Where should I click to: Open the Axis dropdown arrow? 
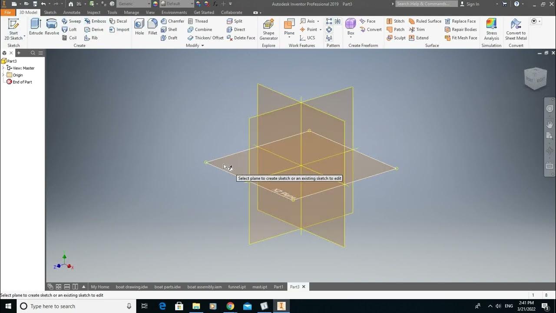pyautogui.click(x=318, y=21)
